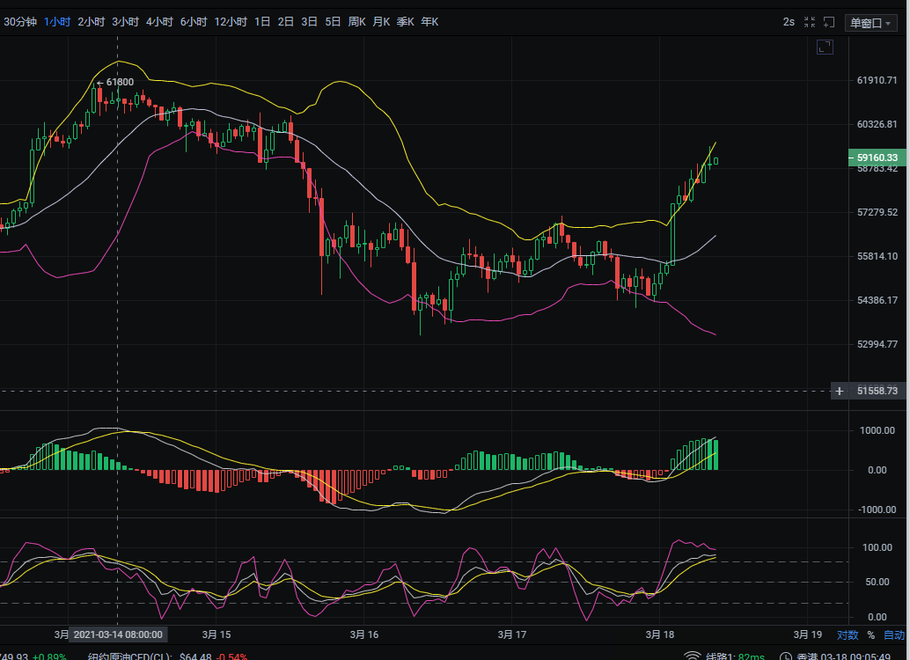Click the fullscreen chart expand icon
910x660 pixels.
[x=825, y=48]
